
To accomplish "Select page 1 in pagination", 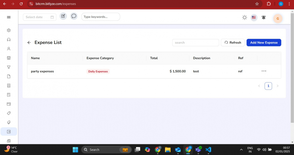I will 268,86.
